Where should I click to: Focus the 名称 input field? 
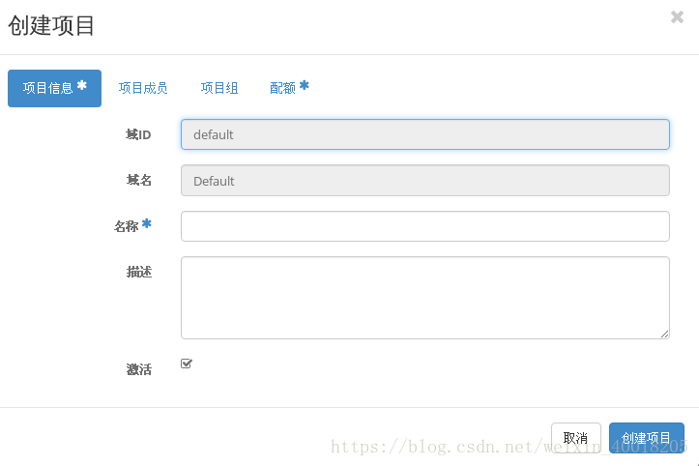[x=424, y=226]
